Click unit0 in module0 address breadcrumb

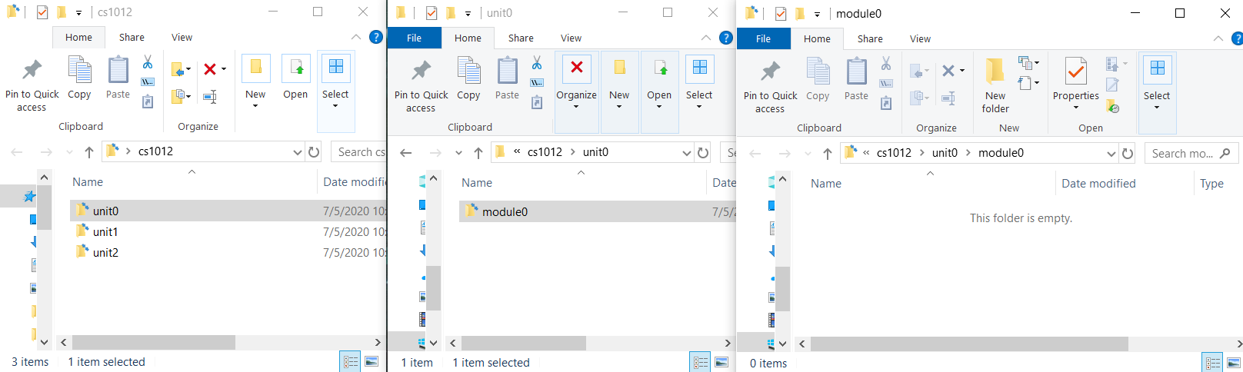point(945,153)
